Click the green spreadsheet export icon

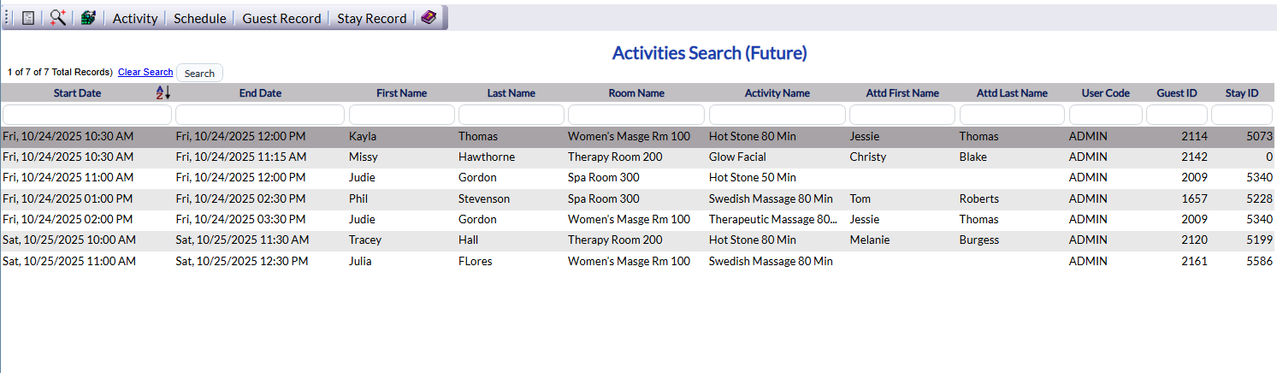(88, 18)
